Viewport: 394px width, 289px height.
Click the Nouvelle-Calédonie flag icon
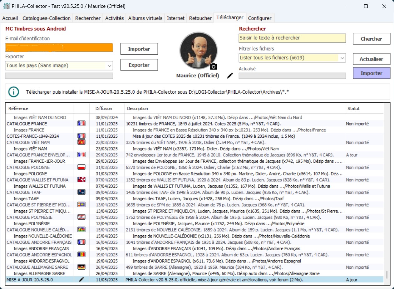coord(81,230)
